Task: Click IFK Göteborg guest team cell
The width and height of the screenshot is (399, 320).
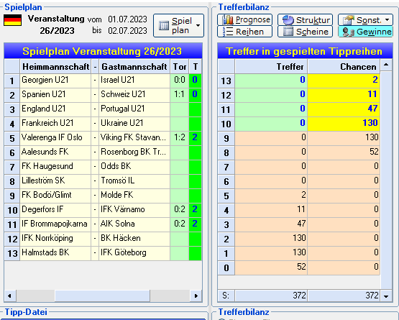Action: (134, 254)
